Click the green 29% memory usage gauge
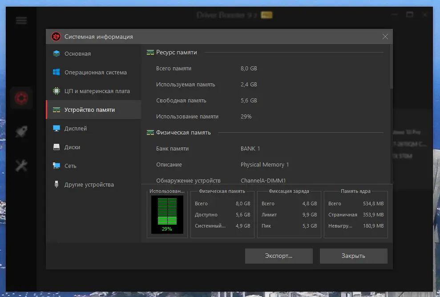Screen dimensions: 440x297 pos(167,215)
